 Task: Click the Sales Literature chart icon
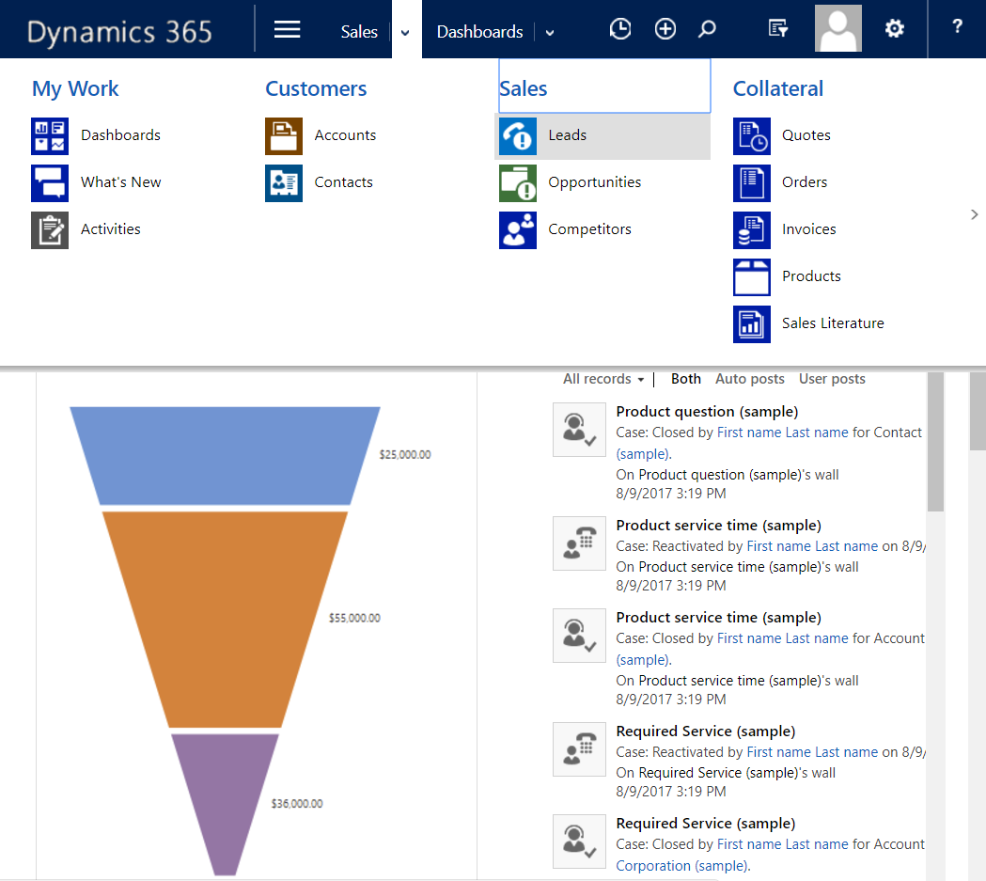[751, 324]
